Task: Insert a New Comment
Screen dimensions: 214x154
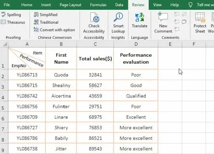Action: click(163, 23)
